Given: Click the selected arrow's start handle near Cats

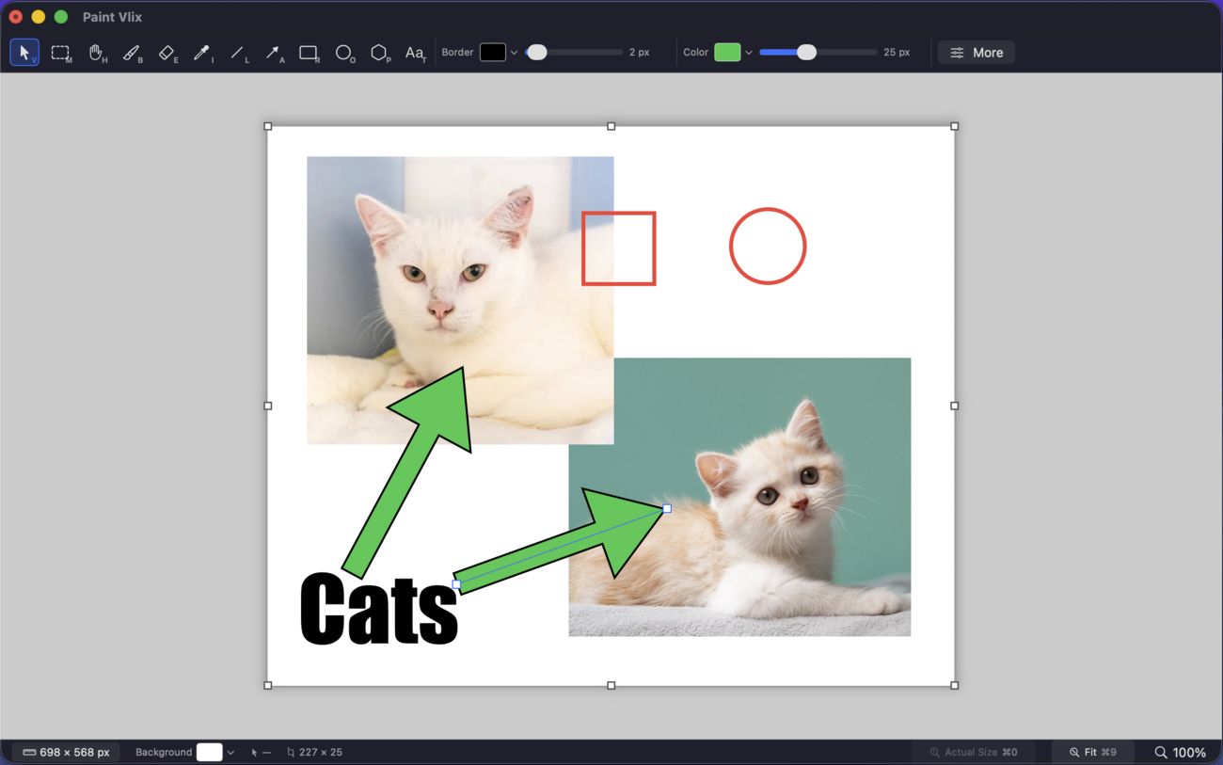Looking at the screenshot, I should (456, 584).
